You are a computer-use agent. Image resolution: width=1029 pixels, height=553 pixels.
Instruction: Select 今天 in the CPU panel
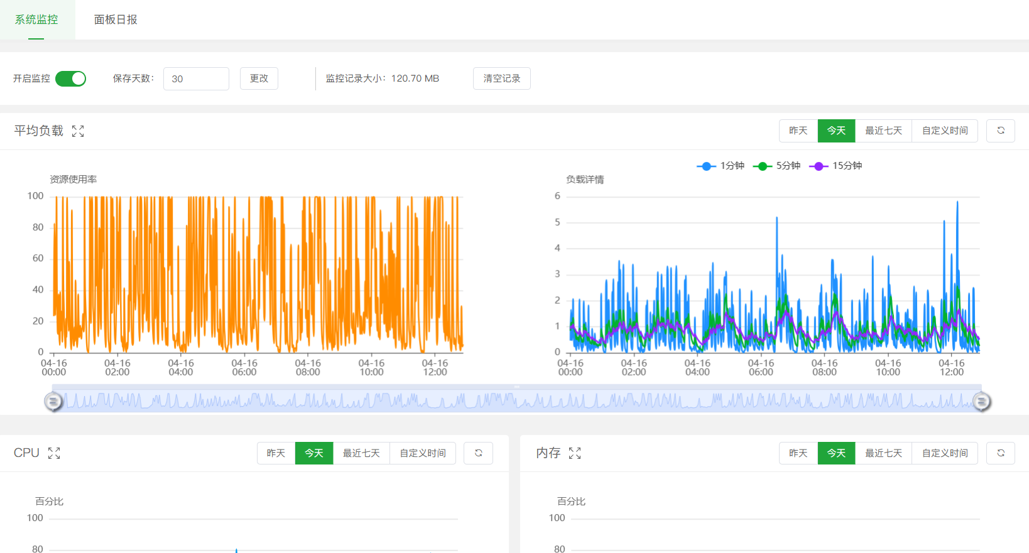pyautogui.click(x=314, y=453)
